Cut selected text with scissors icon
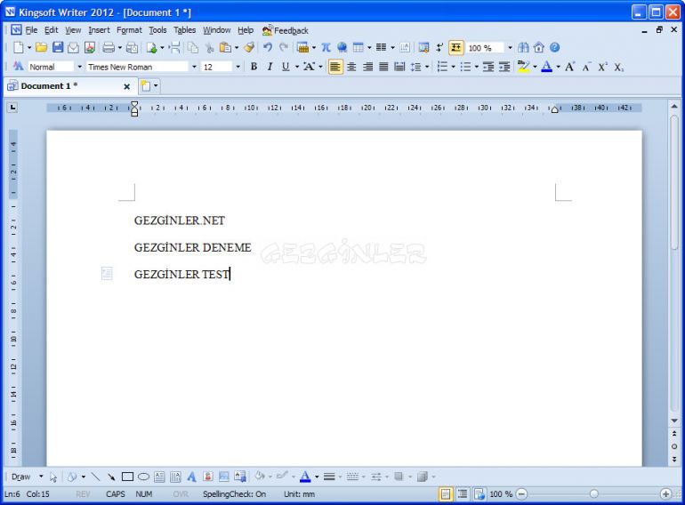 click(x=210, y=48)
